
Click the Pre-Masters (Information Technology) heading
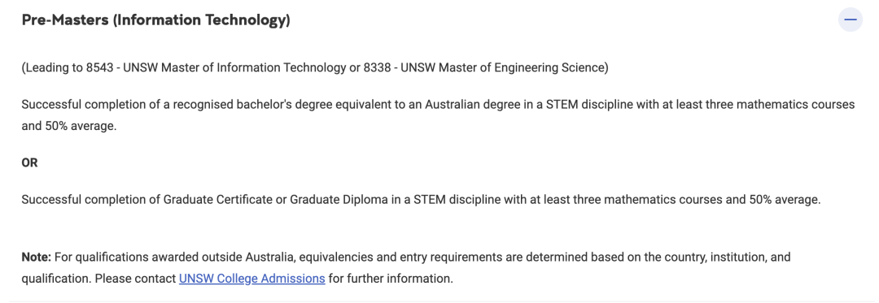(x=155, y=20)
